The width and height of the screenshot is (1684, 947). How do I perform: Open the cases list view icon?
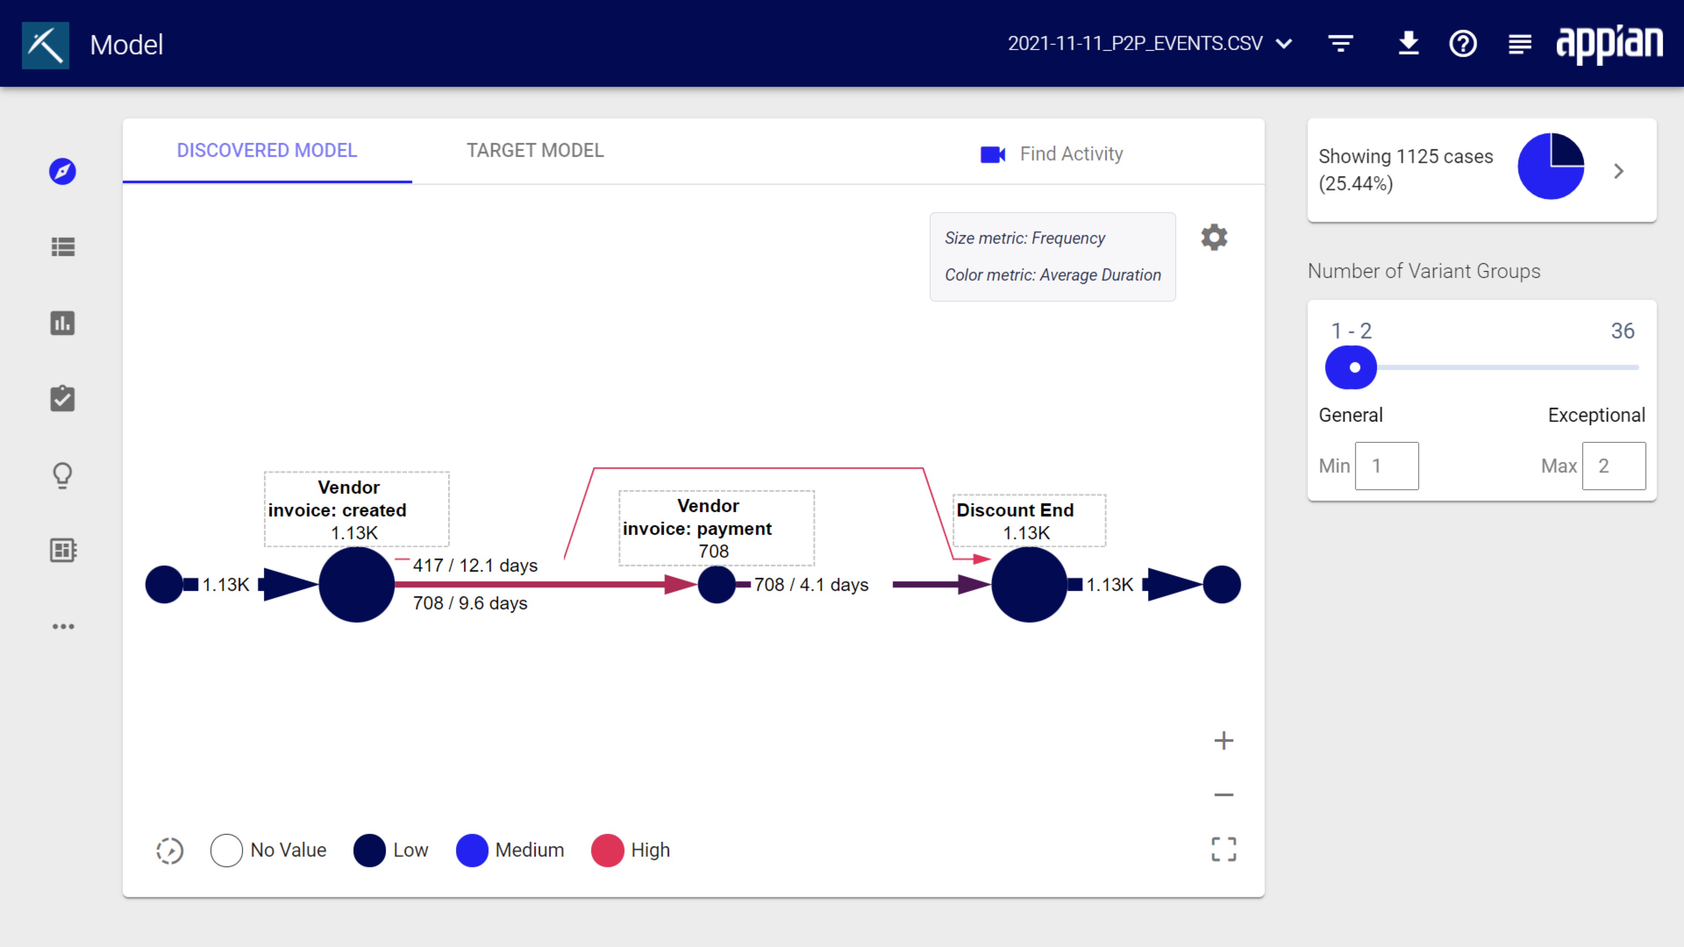pos(62,246)
